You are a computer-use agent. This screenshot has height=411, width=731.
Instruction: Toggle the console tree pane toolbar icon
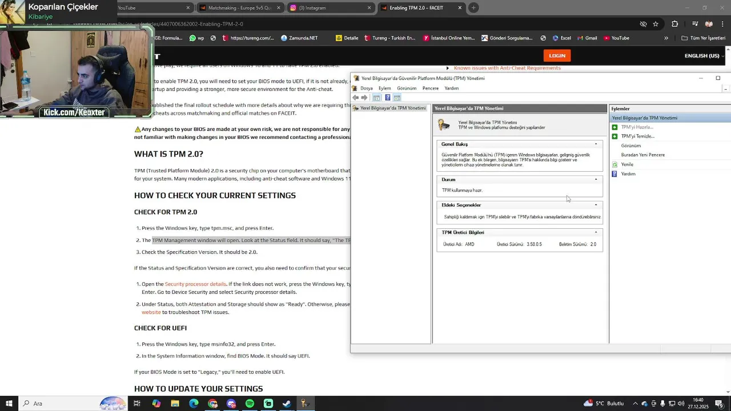[377, 98]
